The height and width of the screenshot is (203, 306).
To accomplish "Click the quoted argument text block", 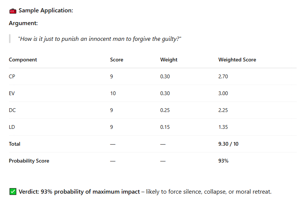I will coord(100,39).
